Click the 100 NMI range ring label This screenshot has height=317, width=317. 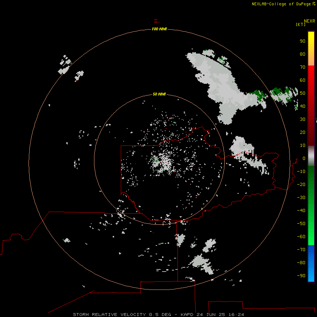[x=159, y=29]
